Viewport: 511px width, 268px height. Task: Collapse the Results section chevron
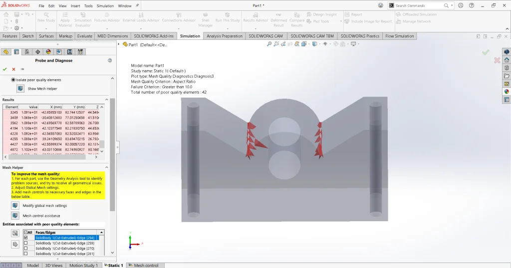107,100
